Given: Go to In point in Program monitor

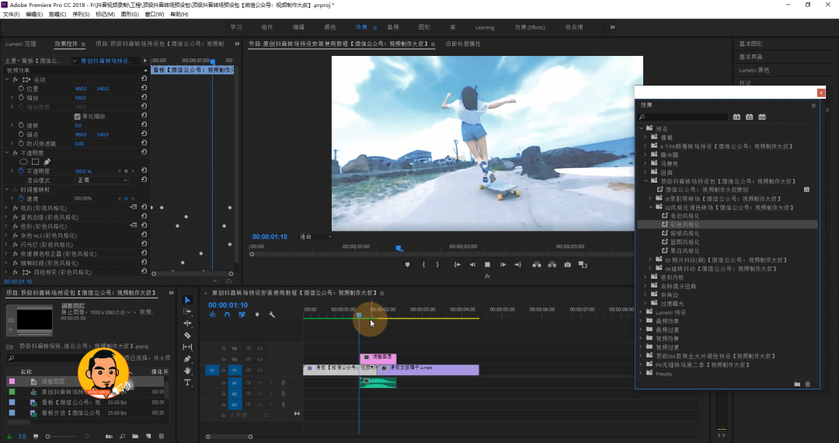Looking at the screenshot, I should pos(458,264).
